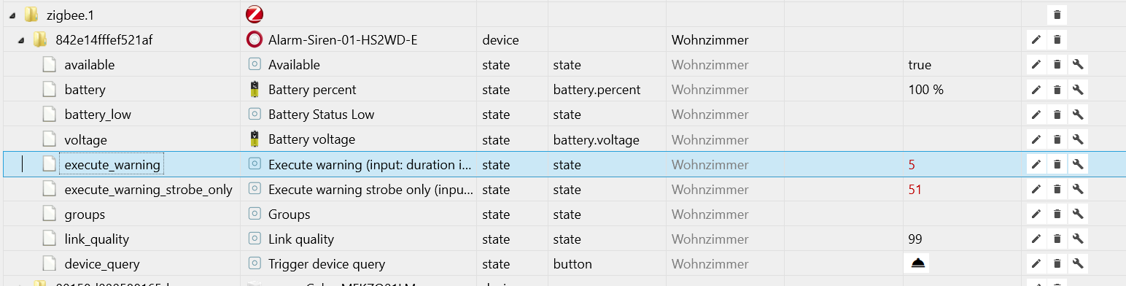Click the Wohnzimmer room of Alarm-Siren device
This screenshot has height=286, width=1126.
(710, 40)
